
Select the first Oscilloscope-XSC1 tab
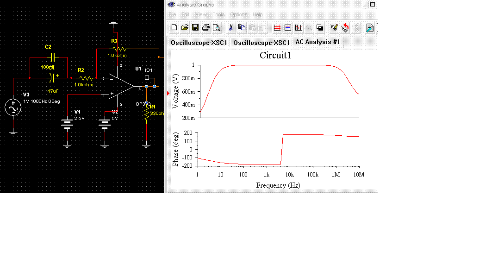tap(199, 43)
